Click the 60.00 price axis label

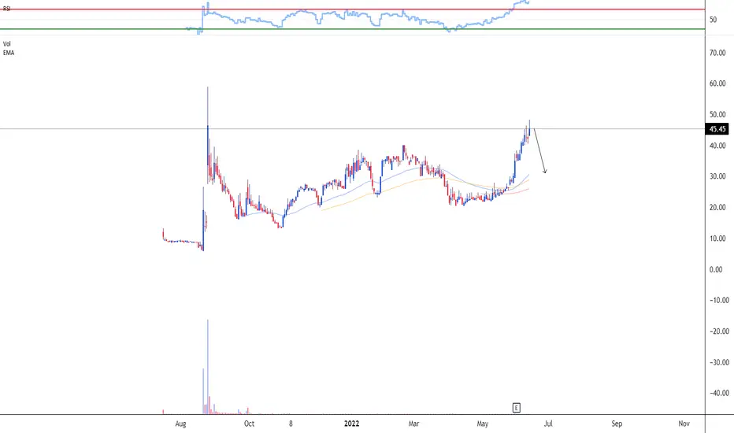(x=717, y=83)
